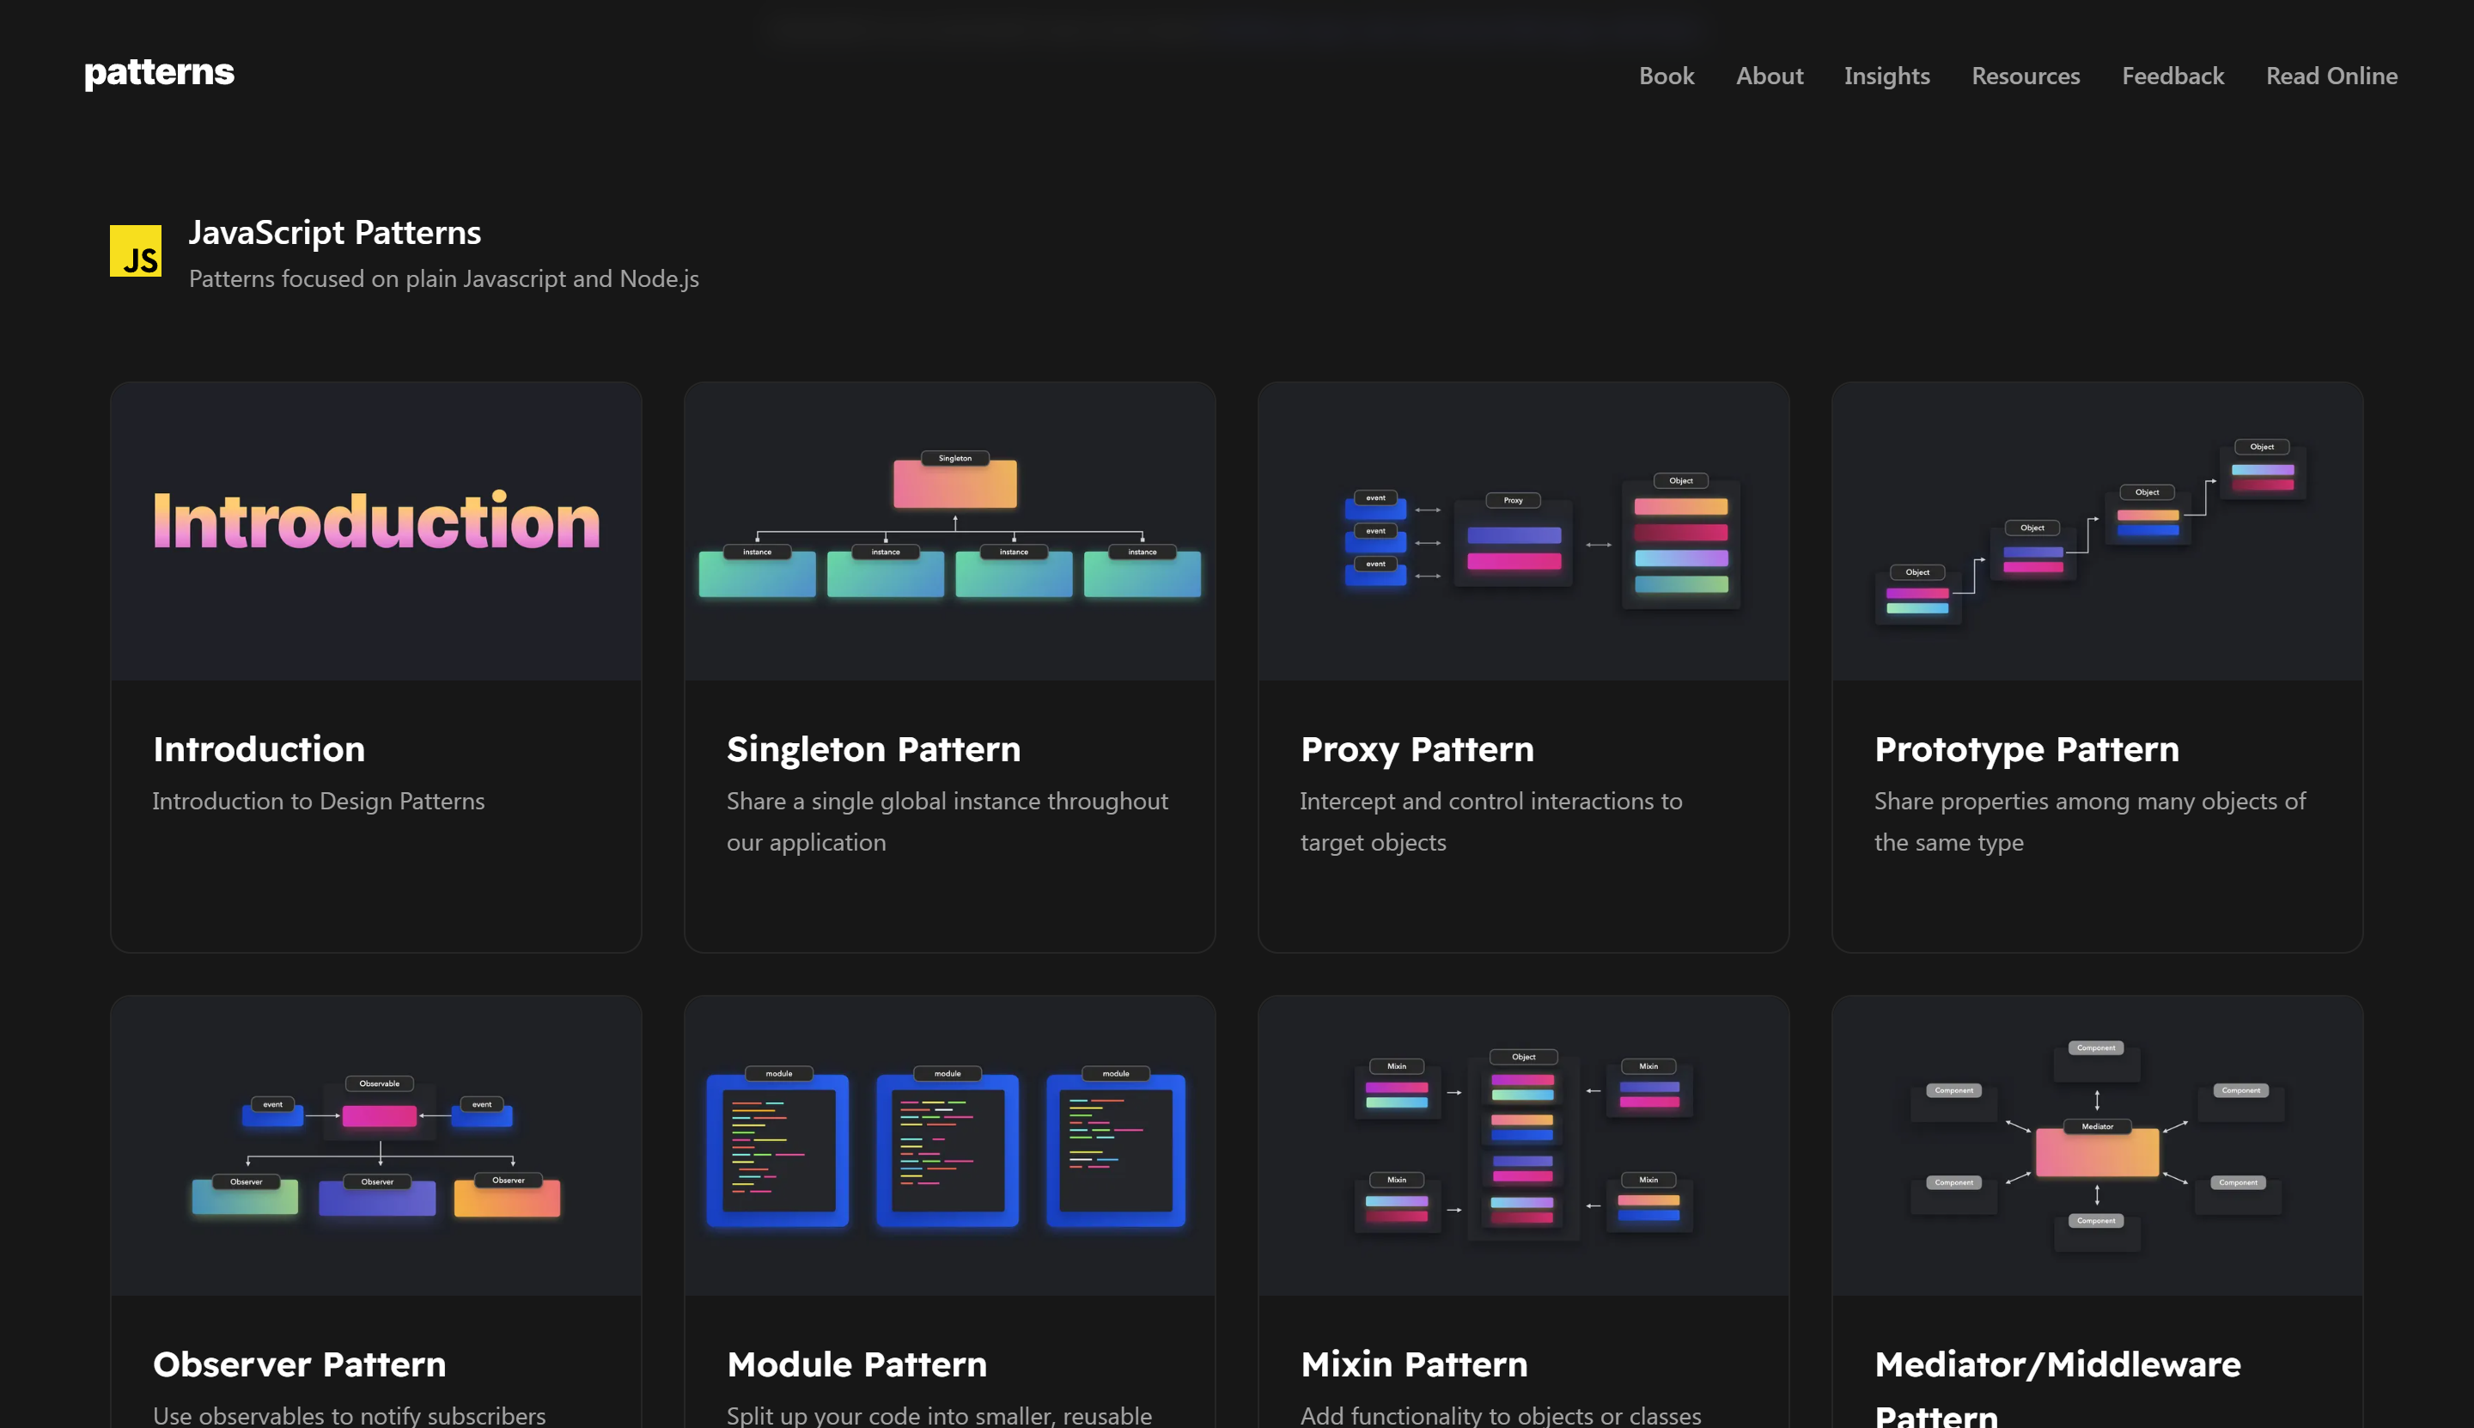Click the Introduction banner thumbnail
2474x1428 pixels.
[x=375, y=531]
